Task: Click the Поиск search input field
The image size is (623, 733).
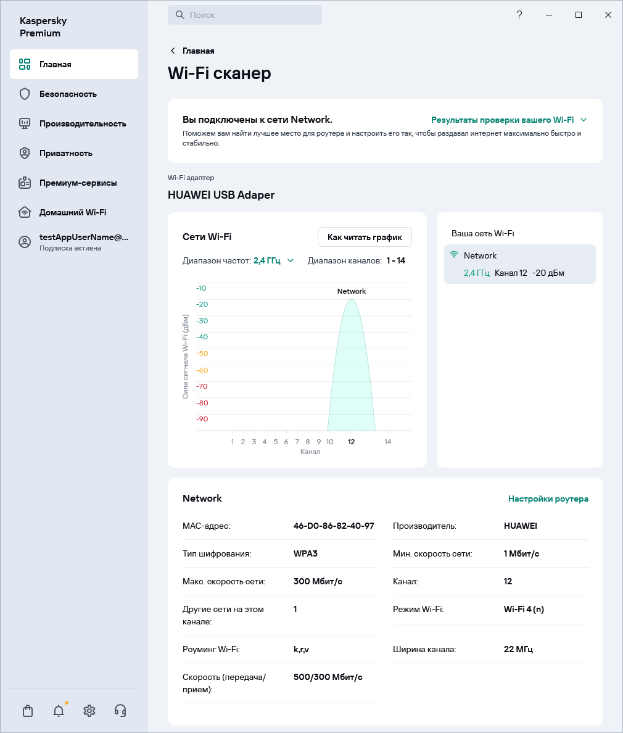Action: tap(245, 15)
